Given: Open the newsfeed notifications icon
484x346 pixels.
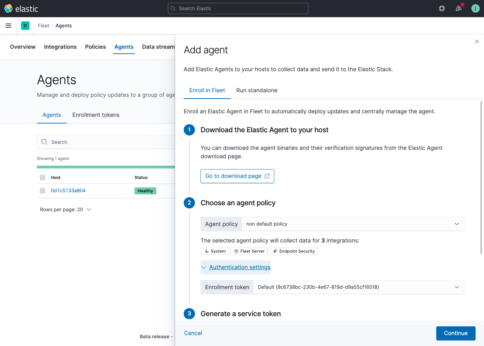Looking at the screenshot, I should point(458,8).
